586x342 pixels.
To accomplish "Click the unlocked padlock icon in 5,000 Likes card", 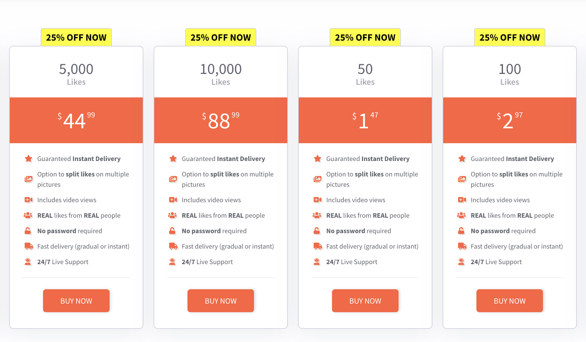I will pyautogui.click(x=28, y=231).
